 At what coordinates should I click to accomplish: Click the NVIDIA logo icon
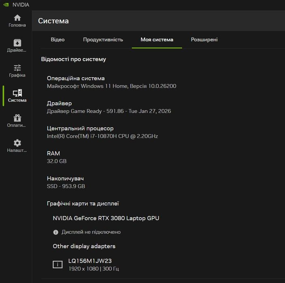click(6, 5)
